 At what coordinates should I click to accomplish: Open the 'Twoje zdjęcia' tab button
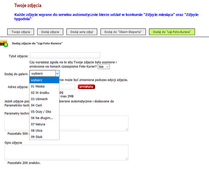pyautogui.click(x=21, y=32)
